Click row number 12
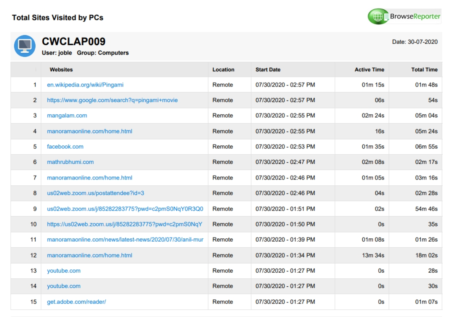 (x=34, y=255)
